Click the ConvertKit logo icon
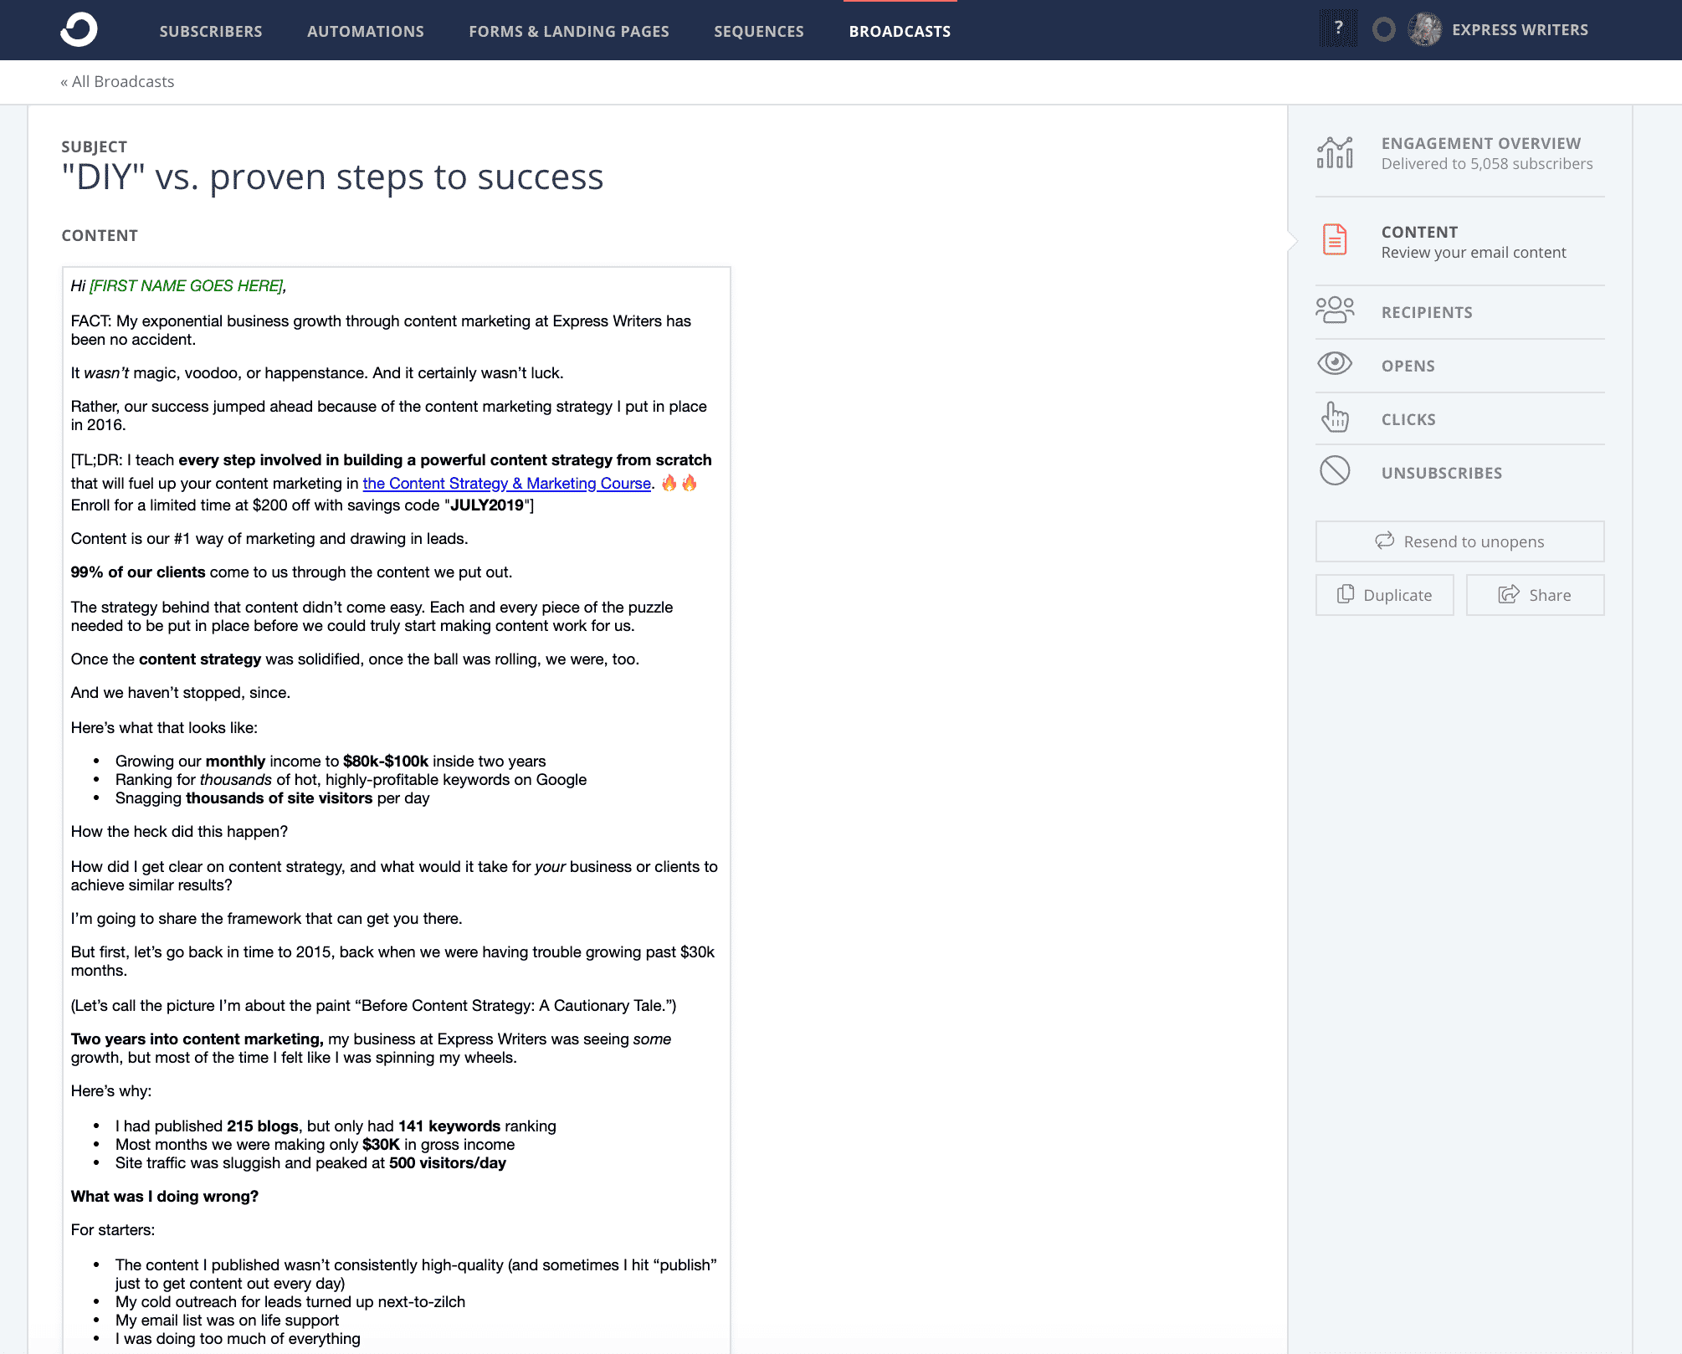Screen dimensions: 1682x1354 pyautogui.click(x=79, y=30)
